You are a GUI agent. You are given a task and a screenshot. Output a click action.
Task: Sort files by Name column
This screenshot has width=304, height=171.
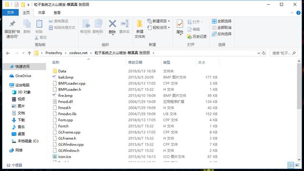[56, 62]
